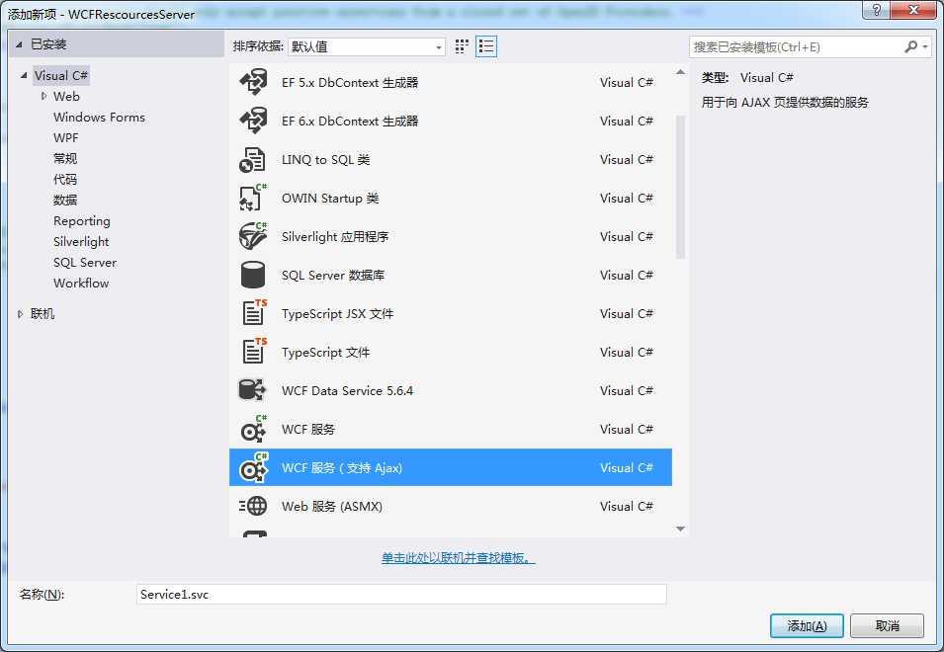Viewport: 944px width, 652px height.
Task: Click the Silverlight application icon
Action: click(x=253, y=236)
